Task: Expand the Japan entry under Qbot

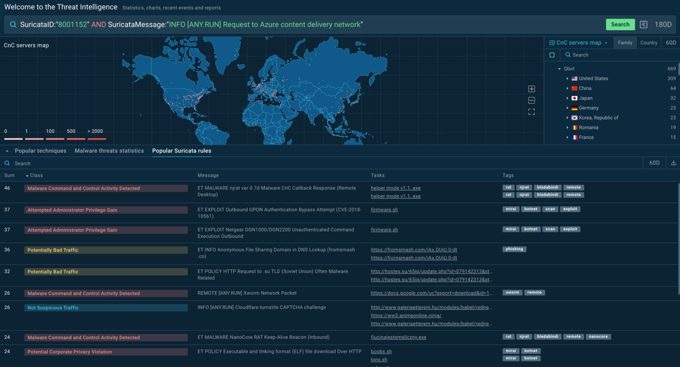Action: tap(568, 98)
